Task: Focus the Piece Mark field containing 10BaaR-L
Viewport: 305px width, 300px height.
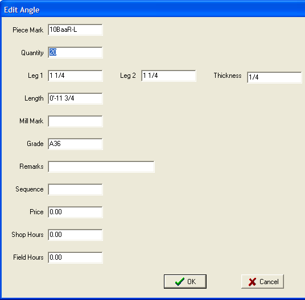Action: point(75,30)
